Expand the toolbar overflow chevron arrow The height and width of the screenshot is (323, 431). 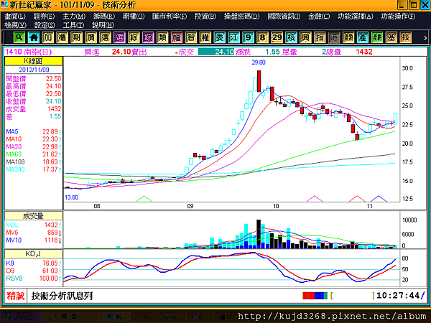[425, 38]
